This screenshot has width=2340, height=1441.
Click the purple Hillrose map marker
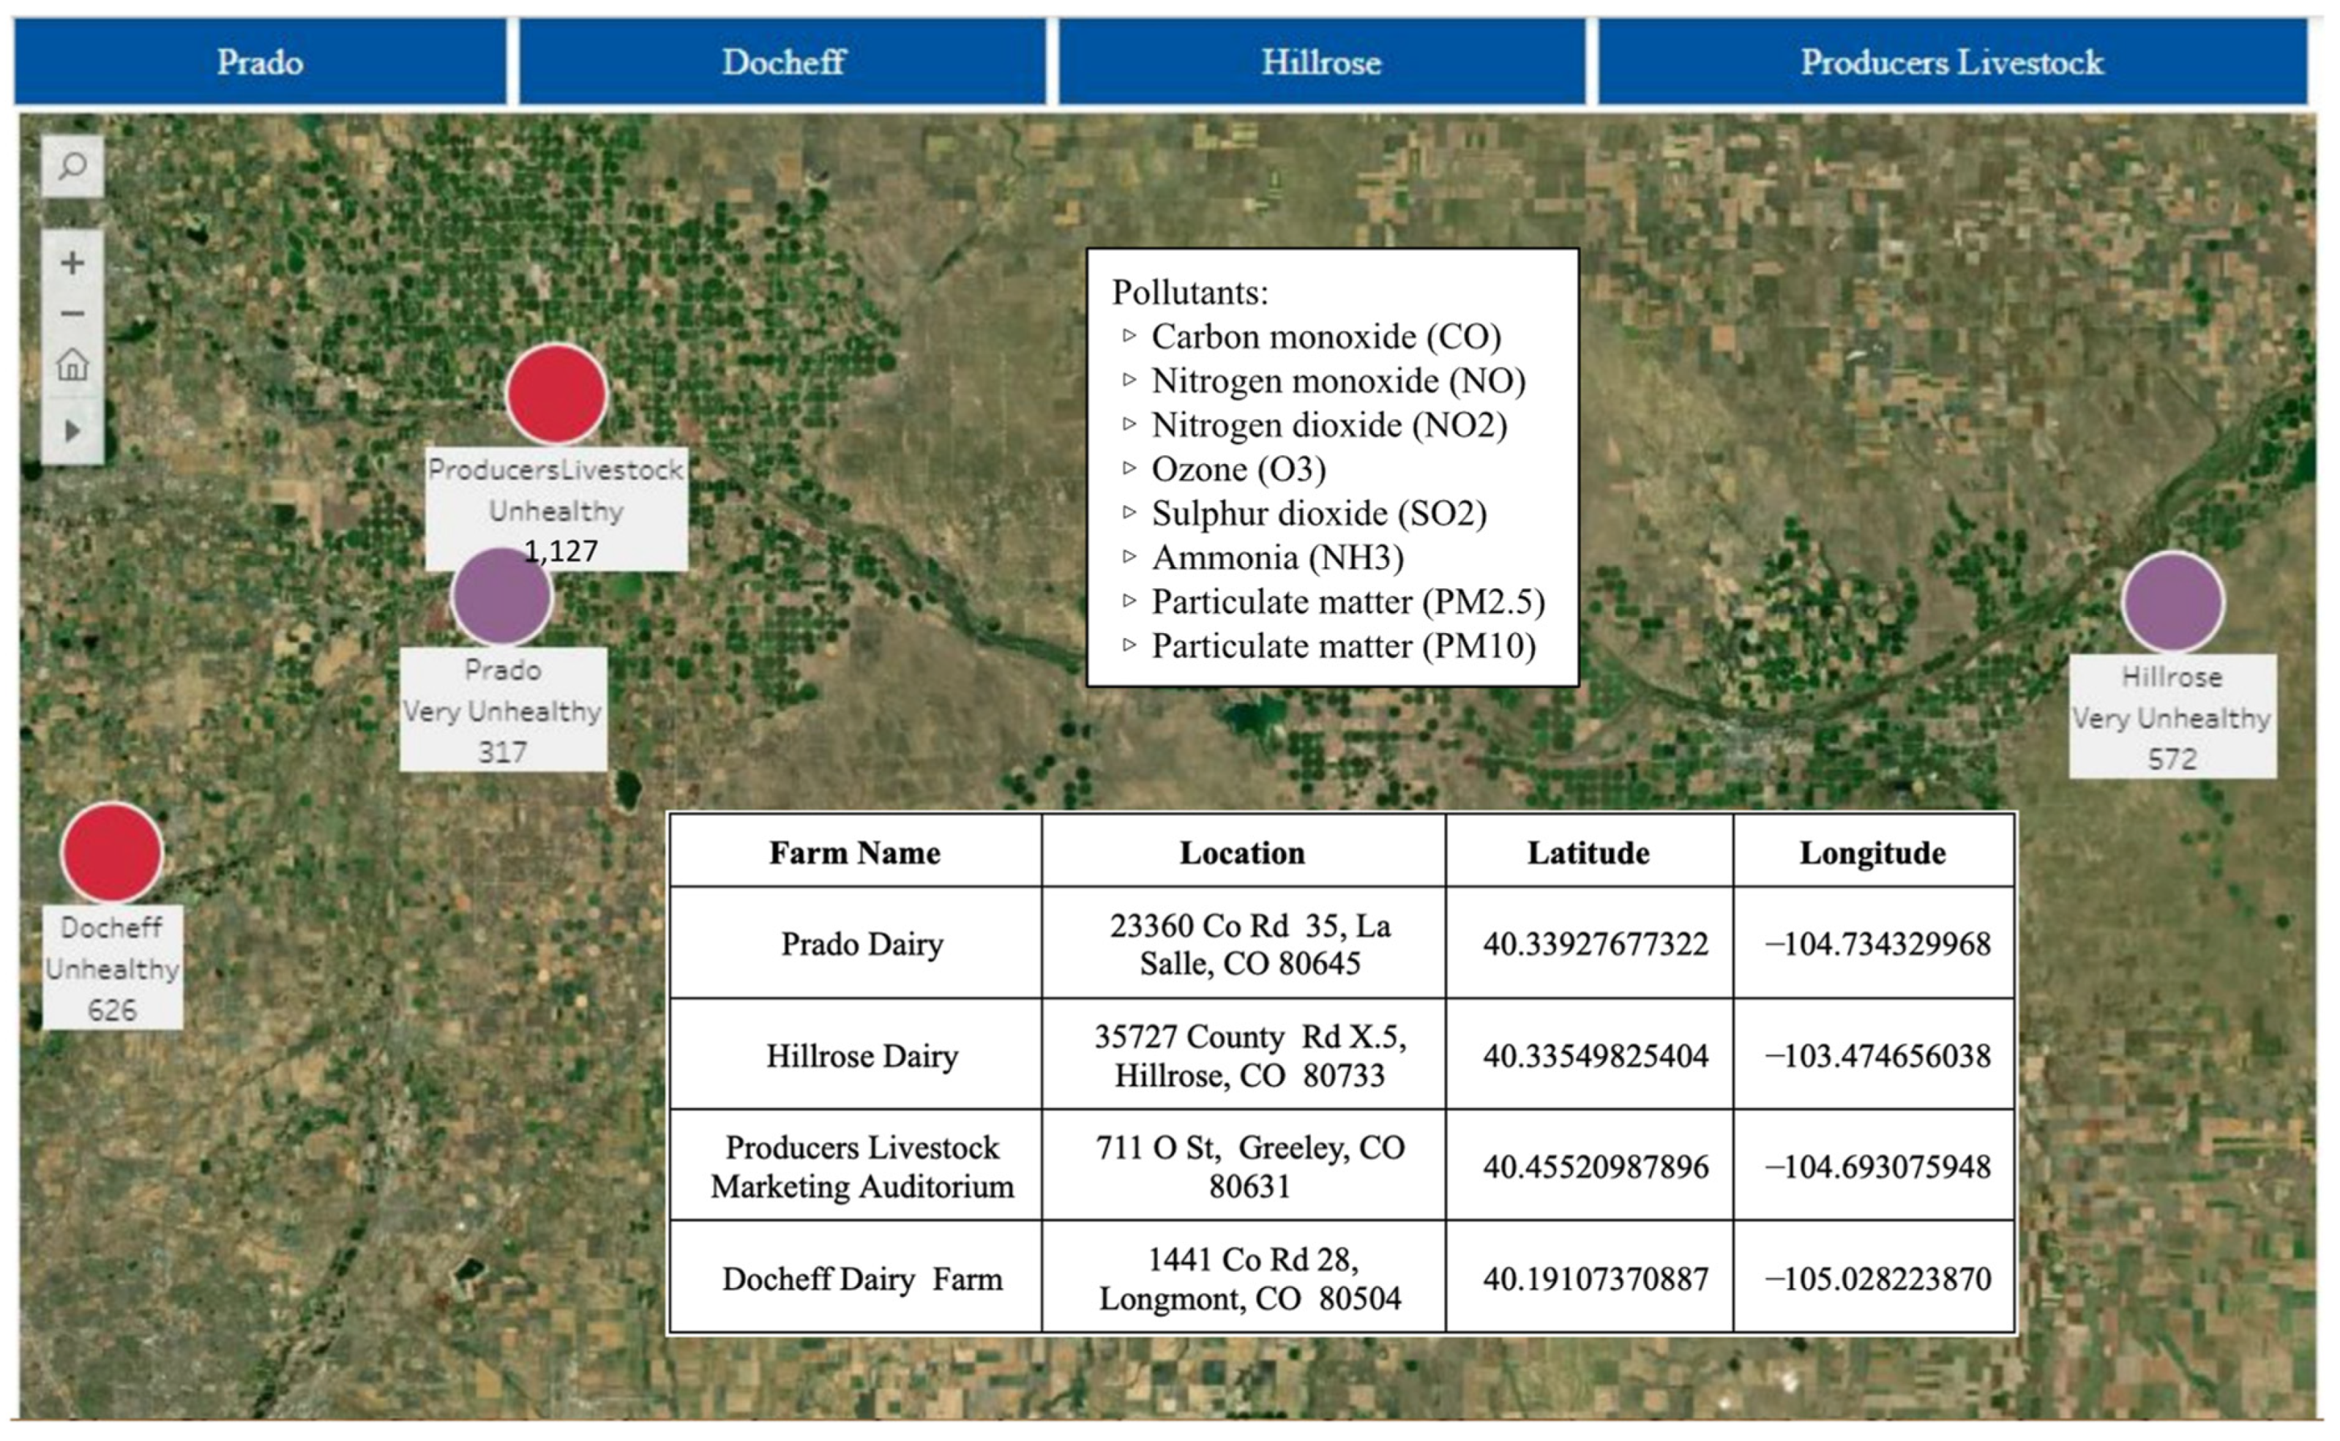pos(2172,602)
